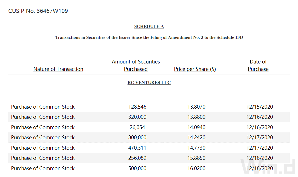Select the 12/15/2020 date cell
The width and height of the screenshot is (298, 177).
coord(260,107)
